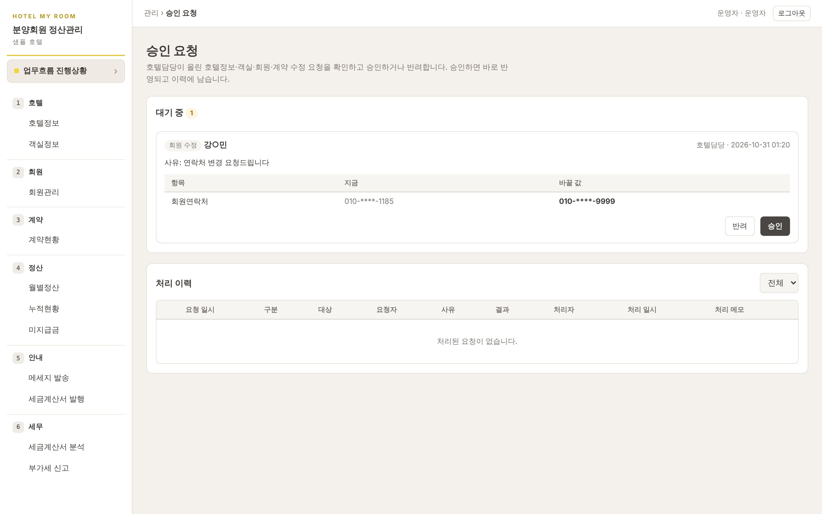822x514 pixels.
Task: Open 세금계산서 발행 in the sidebar
Action: [57, 399]
